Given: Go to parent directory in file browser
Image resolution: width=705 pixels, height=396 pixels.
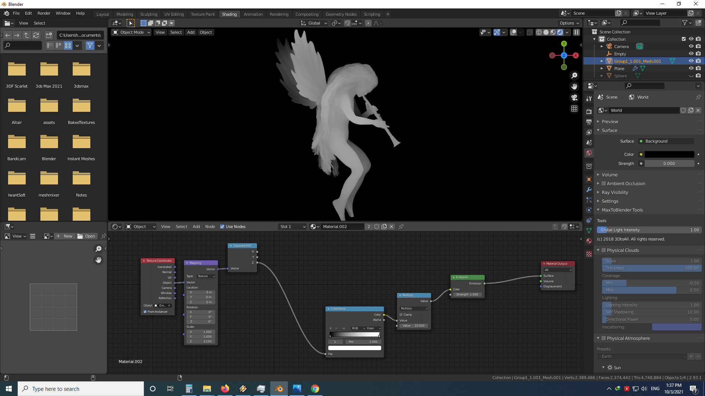Looking at the screenshot, I should click(x=26, y=35).
